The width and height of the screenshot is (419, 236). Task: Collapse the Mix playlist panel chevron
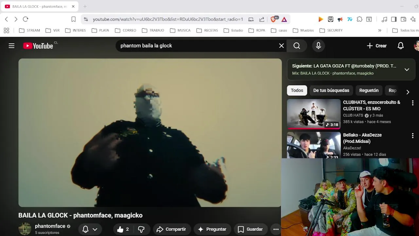pyautogui.click(x=407, y=69)
